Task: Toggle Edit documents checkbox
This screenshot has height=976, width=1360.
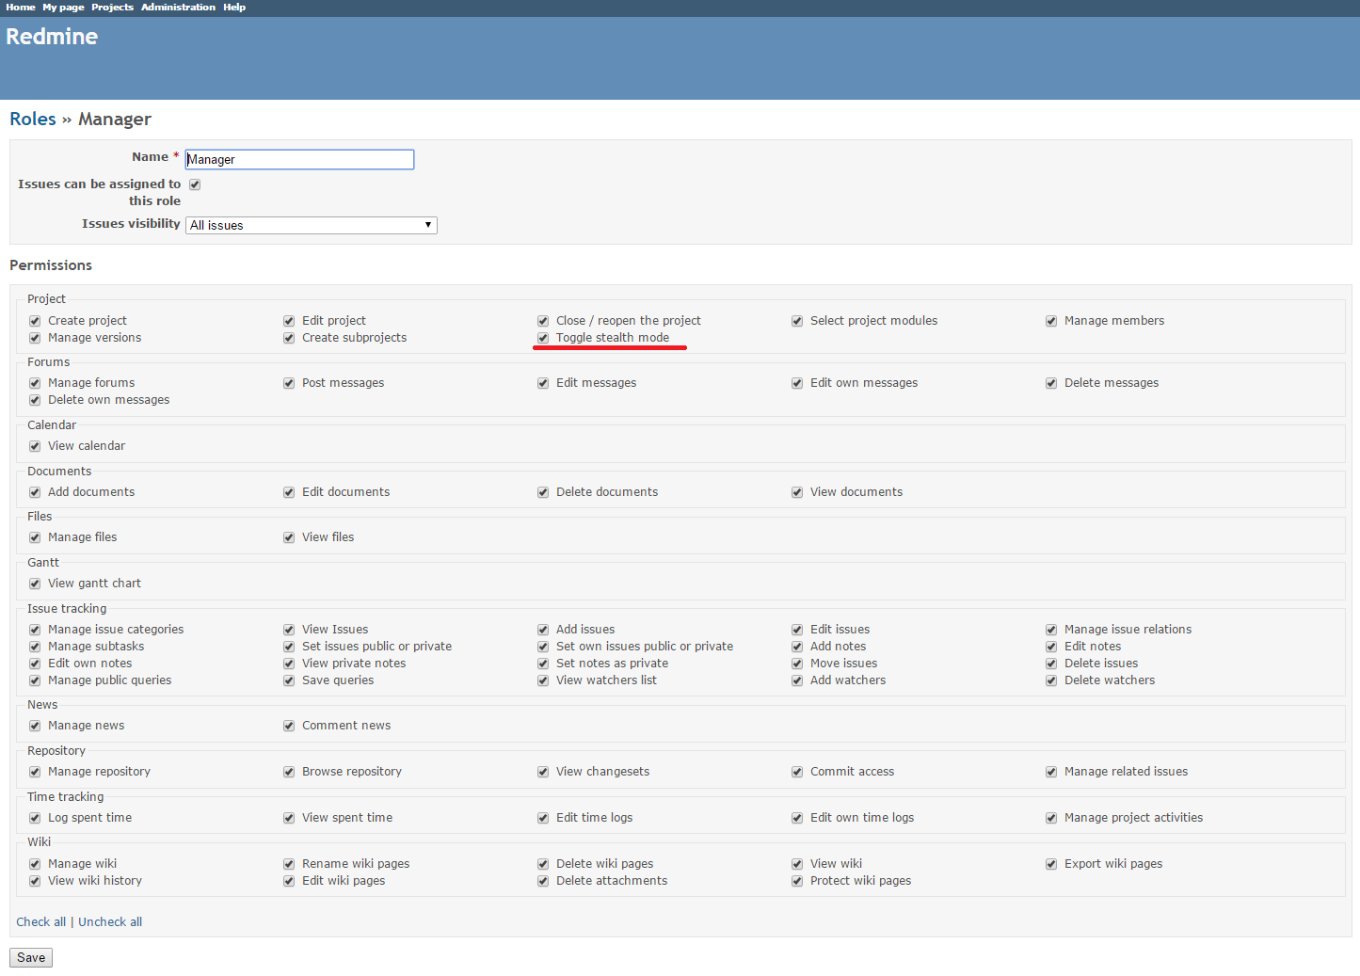Action: tap(289, 492)
